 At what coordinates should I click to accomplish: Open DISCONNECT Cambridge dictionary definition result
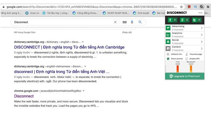point(69,47)
